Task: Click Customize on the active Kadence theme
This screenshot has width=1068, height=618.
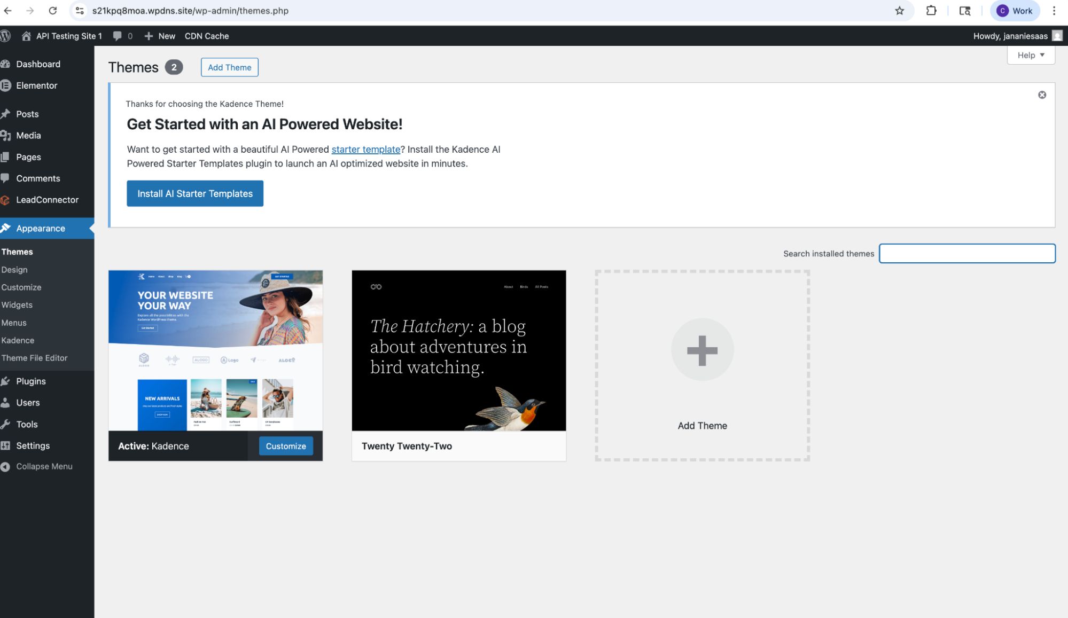Action: coord(286,446)
